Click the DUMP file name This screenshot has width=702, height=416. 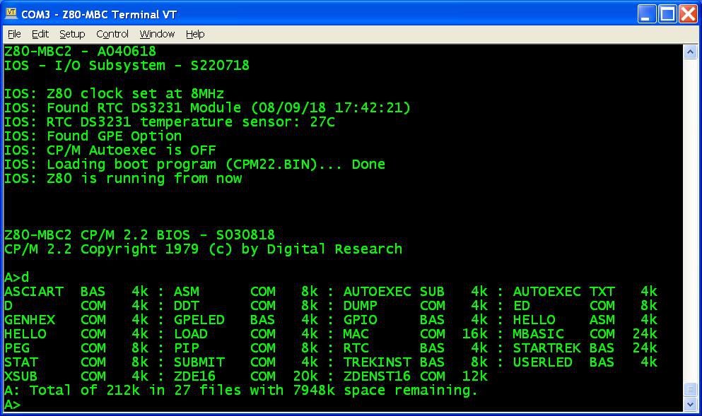(360, 306)
